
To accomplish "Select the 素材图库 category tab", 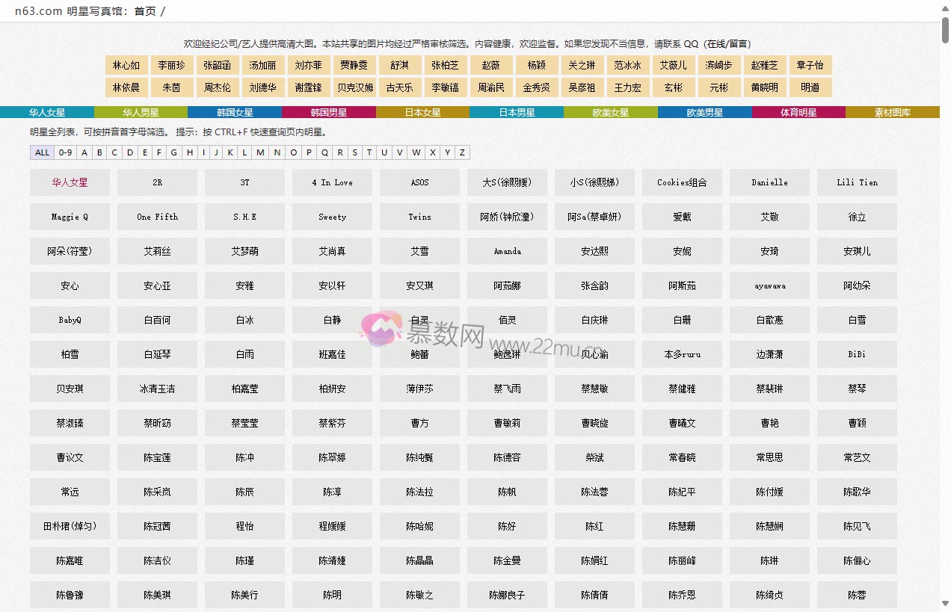I will (x=892, y=113).
